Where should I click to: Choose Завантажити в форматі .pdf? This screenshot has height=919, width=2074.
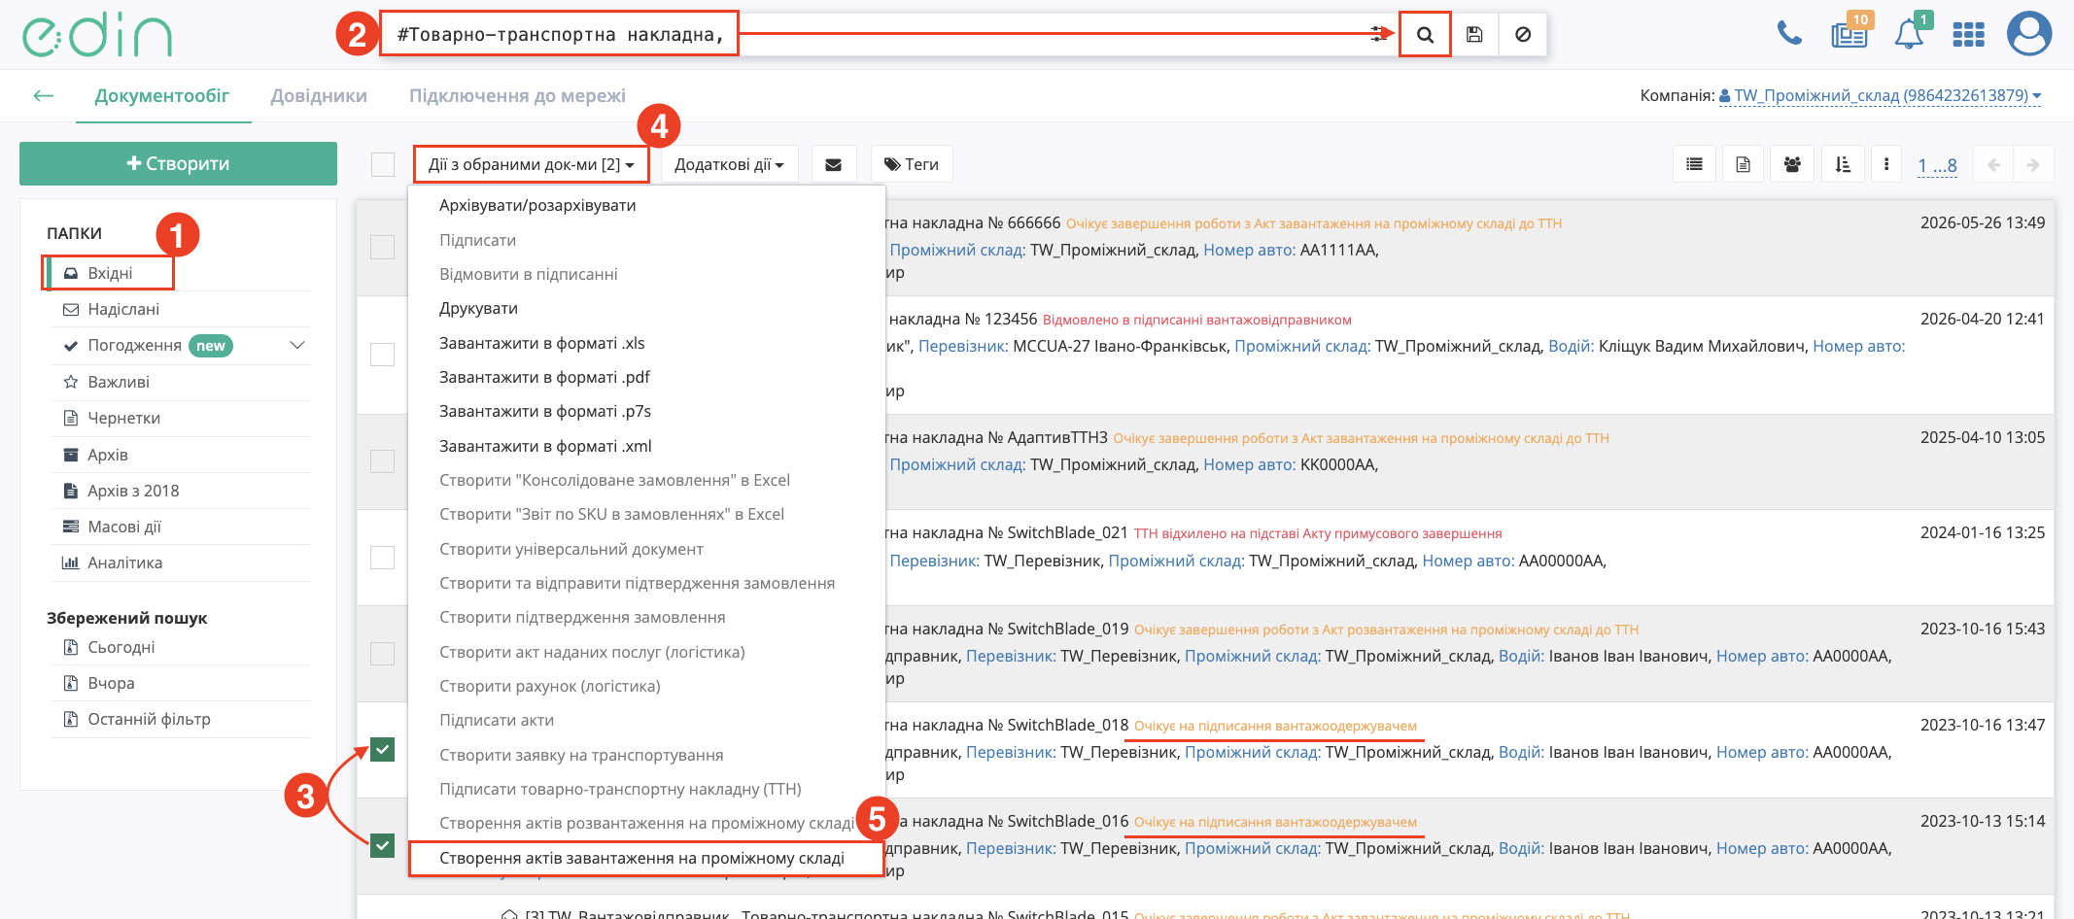544,377
